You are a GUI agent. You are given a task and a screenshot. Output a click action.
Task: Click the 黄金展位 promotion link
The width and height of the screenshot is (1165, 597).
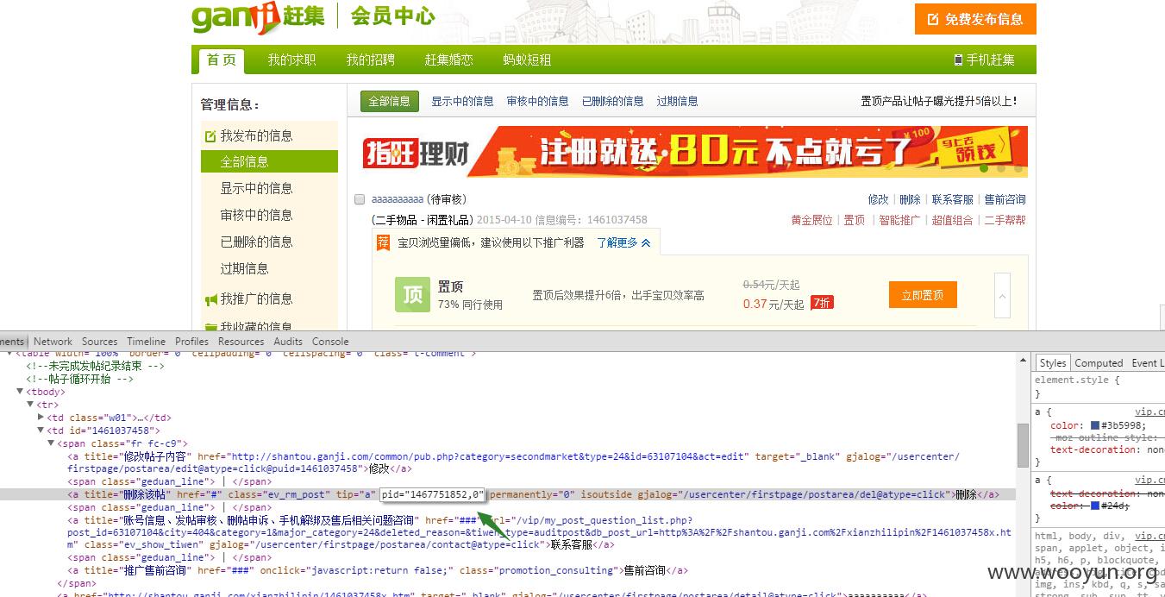(811, 220)
